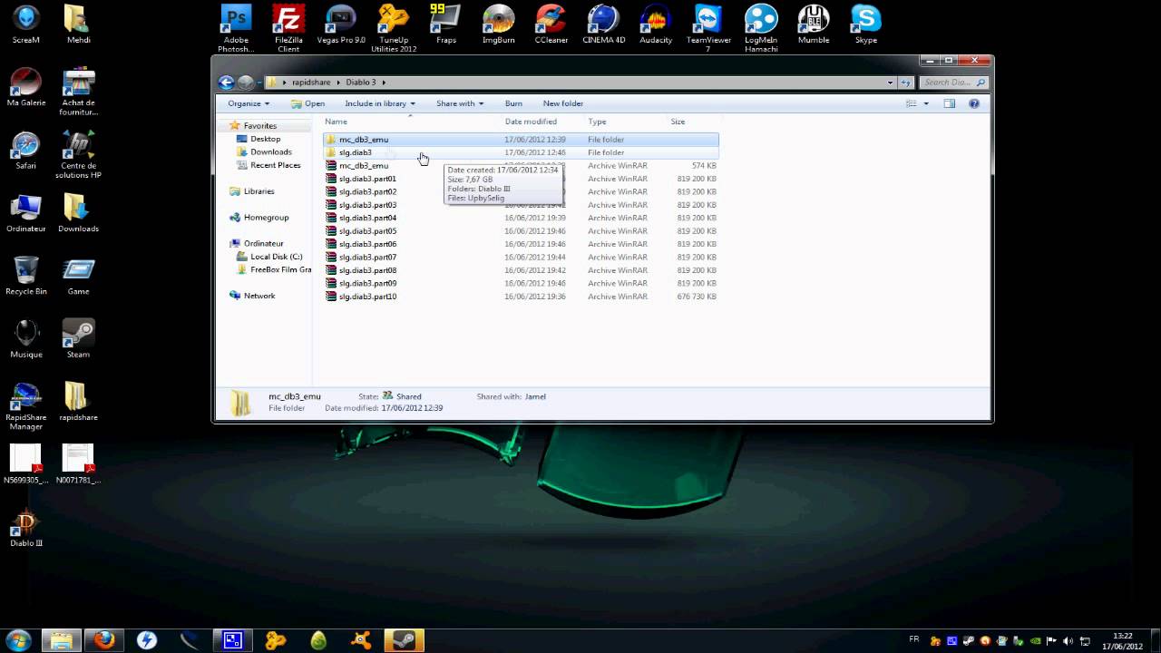
Task: Open Organize dropdown menu
Action: coord(249,103)
